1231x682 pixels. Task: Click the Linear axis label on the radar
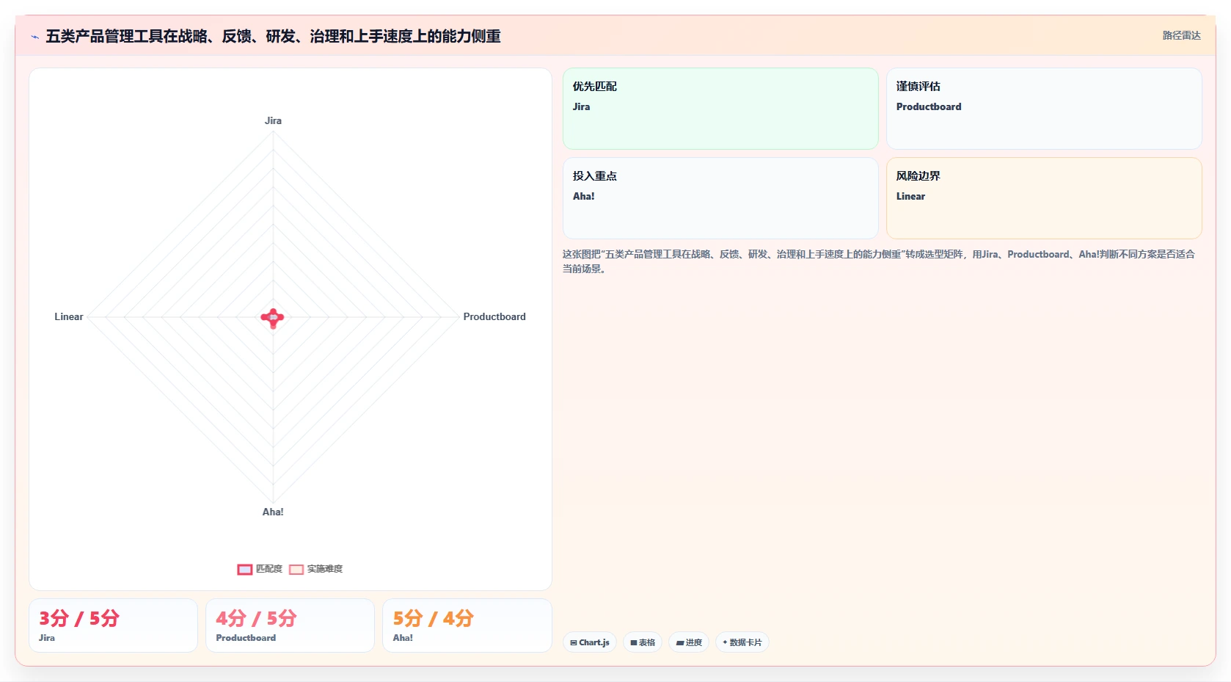(x=69, y=316)
